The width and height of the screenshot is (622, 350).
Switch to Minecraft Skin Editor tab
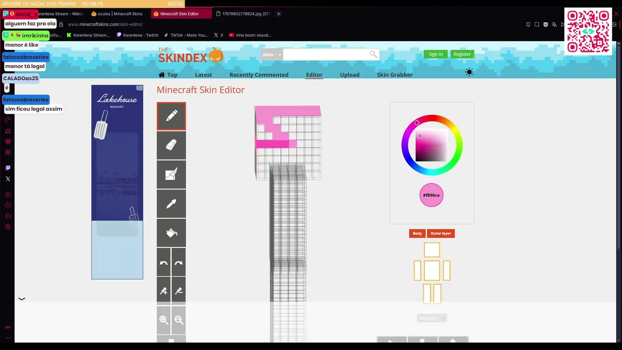tap(181, 14)
